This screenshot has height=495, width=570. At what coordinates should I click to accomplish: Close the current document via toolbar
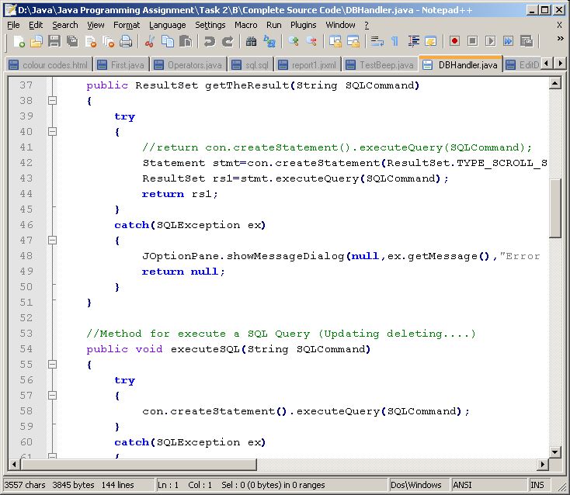click(x=91, y=41)
